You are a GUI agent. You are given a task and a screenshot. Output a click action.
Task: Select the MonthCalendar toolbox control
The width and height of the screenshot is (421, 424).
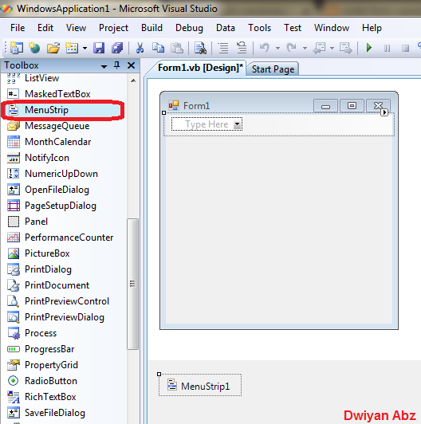click(x=64, y=142)
